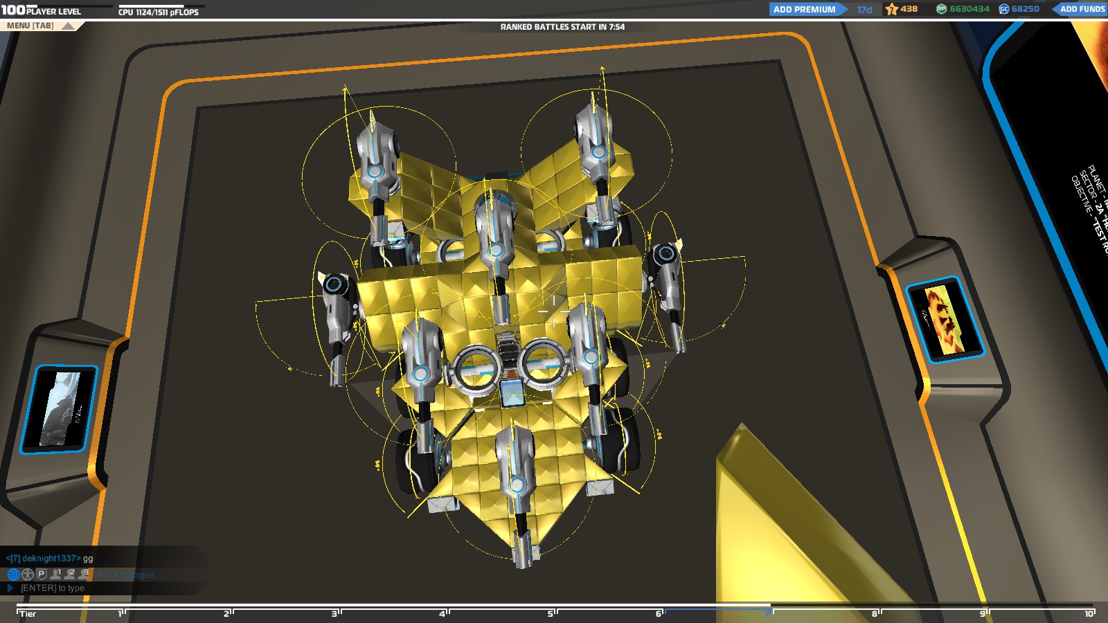This screenshot has width=1108, height=623.
Task: Select tier 1 on the tier scale
Action: coord(120,613)
